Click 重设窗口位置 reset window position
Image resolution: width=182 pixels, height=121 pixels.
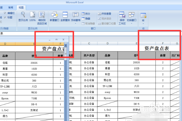click(107, 24)
